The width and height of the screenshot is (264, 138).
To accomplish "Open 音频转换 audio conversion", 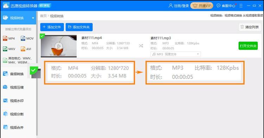I will pos(17,74).
